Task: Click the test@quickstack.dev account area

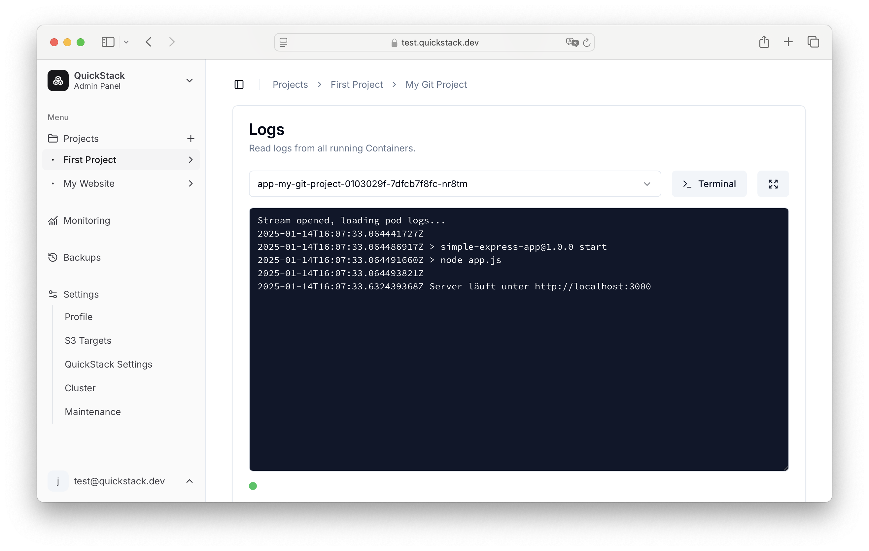Action: pyautogui.click(x=122, y=480)
